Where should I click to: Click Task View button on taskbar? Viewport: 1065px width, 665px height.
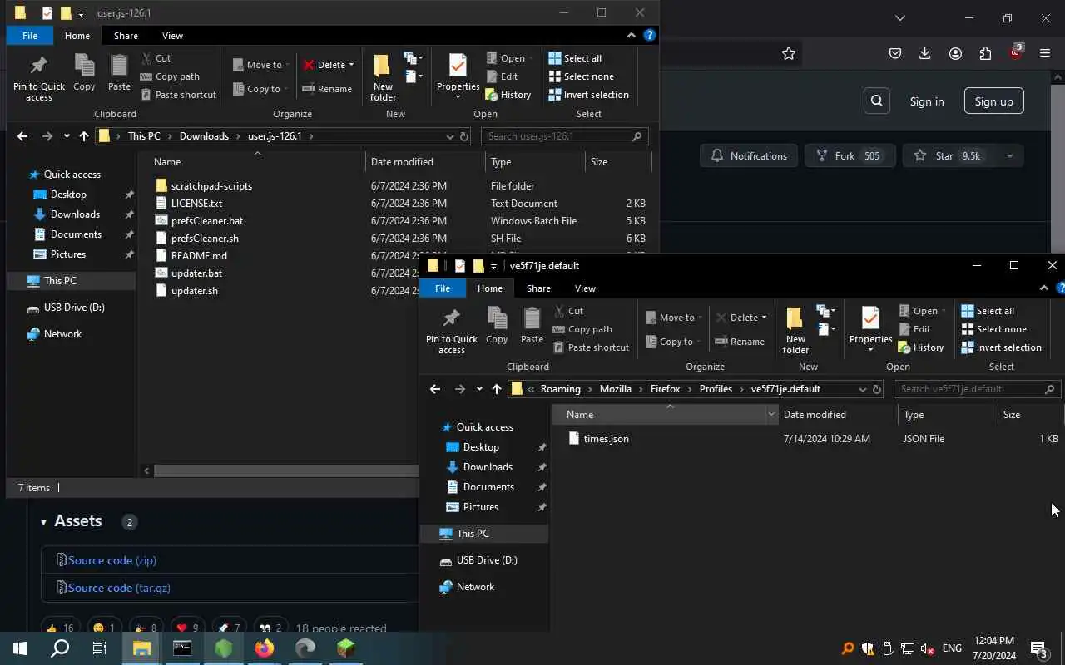point(100,648)
